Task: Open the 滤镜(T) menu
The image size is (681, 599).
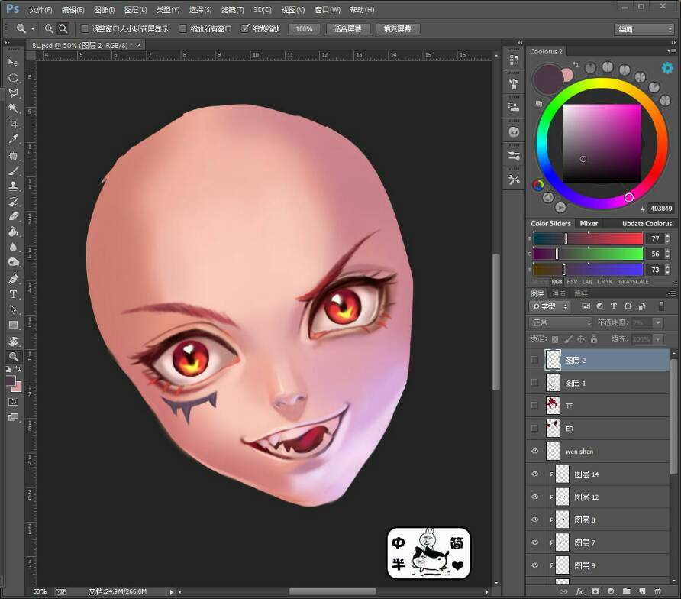Action: (x=232, y=10)
